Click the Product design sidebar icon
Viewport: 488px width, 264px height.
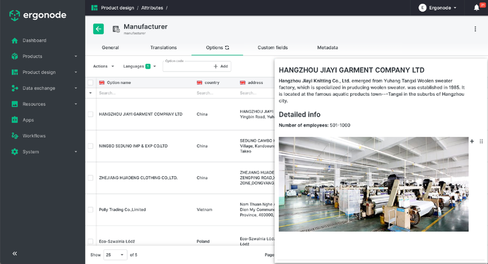click(15, 72)
